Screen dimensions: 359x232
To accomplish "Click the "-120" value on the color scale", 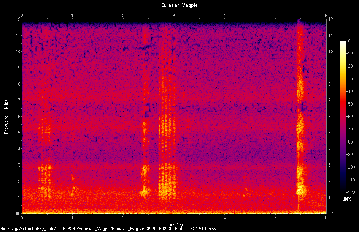I will tap(350, 193).
